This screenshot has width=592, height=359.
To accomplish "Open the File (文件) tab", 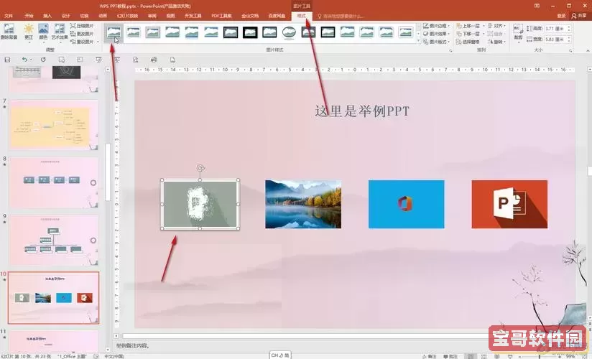I will (9, 16).
